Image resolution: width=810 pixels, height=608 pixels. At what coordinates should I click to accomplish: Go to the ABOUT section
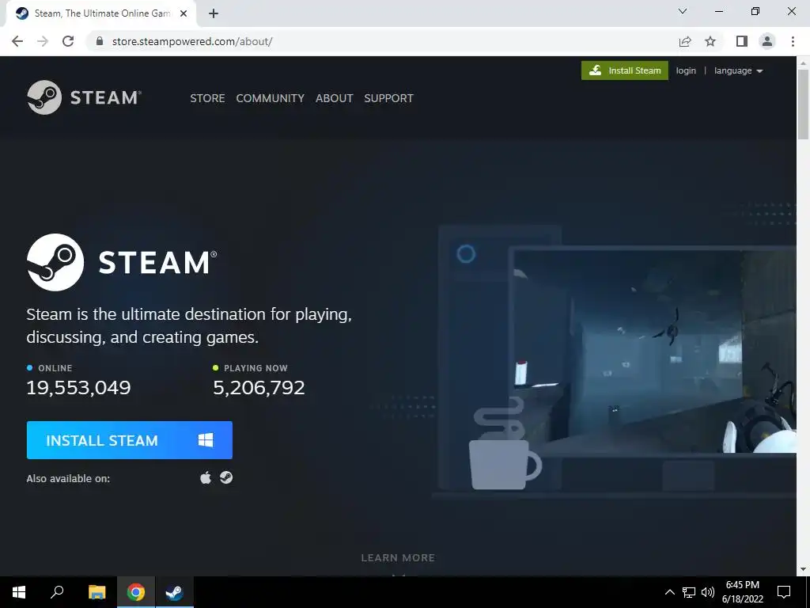pos(335,98)
